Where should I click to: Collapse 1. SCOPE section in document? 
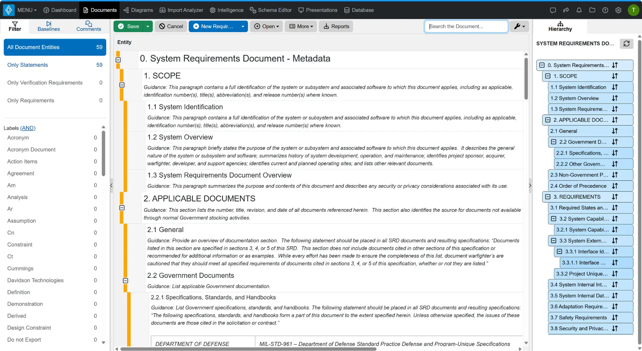122,85
